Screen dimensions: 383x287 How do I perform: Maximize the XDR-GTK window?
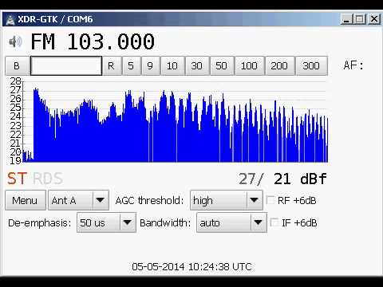tap(360, 19)
